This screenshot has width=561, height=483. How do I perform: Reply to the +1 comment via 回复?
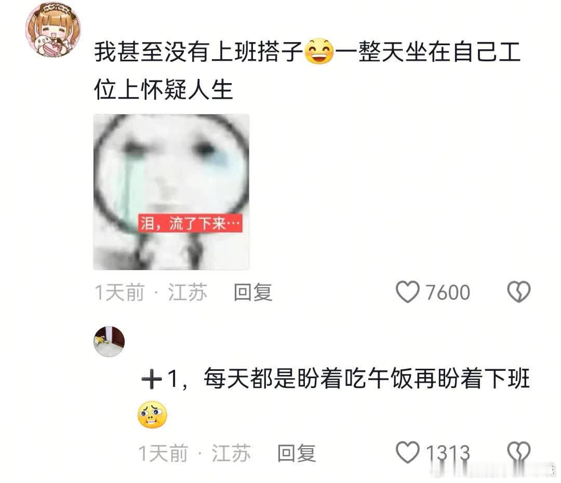click(297, 453)
